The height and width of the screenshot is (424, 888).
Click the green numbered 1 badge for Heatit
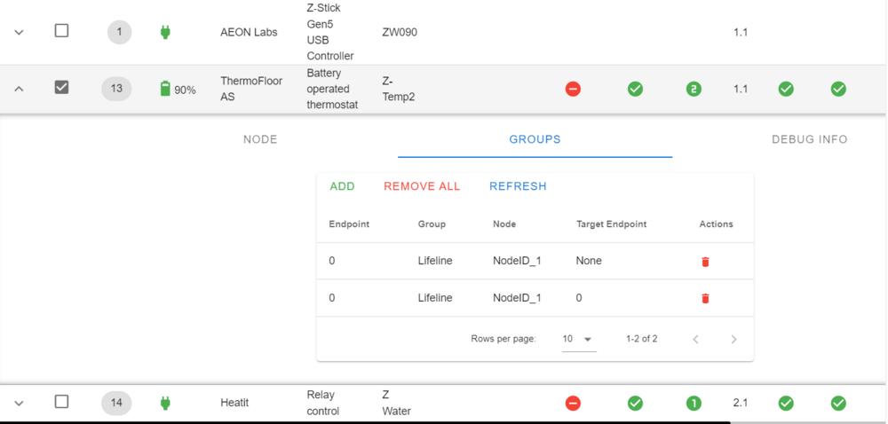click(x=694, y=404)
